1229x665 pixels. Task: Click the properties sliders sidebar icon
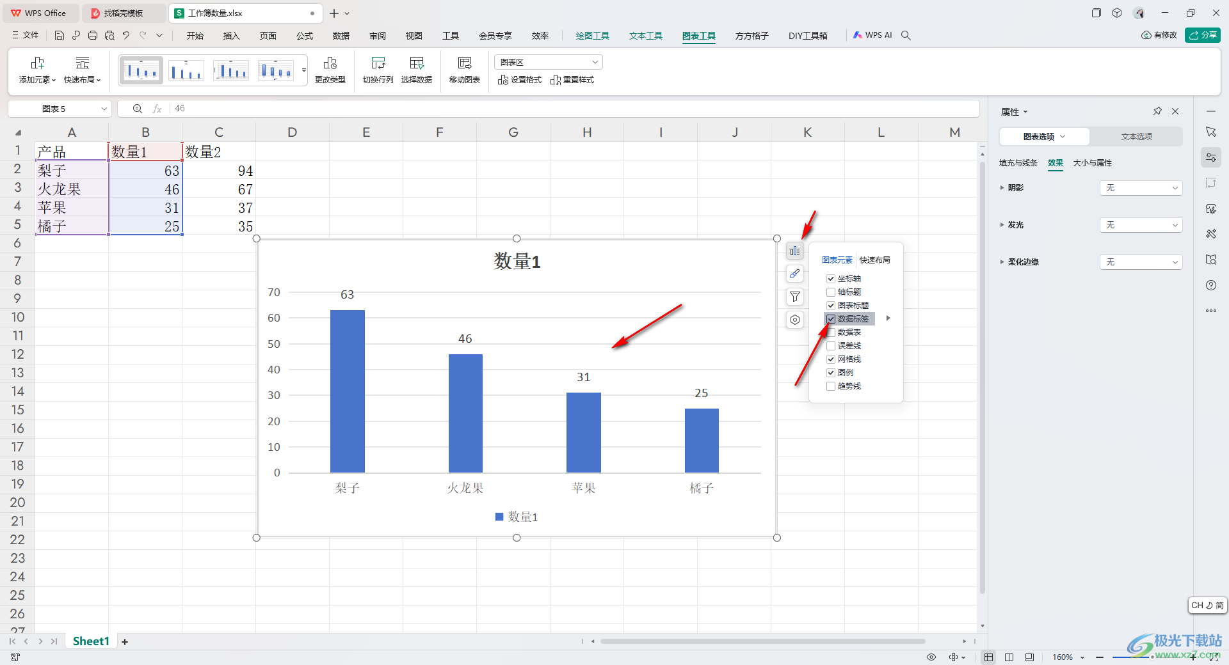(1211, 157)
